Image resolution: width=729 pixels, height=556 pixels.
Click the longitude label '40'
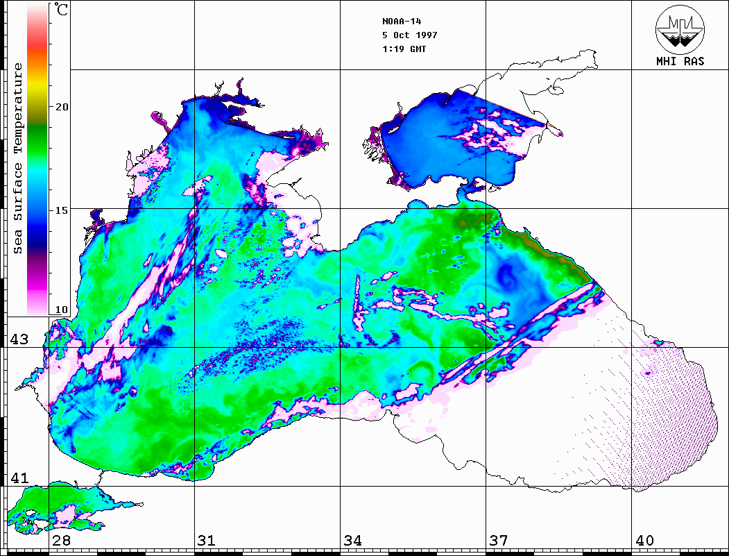[644, 540]
